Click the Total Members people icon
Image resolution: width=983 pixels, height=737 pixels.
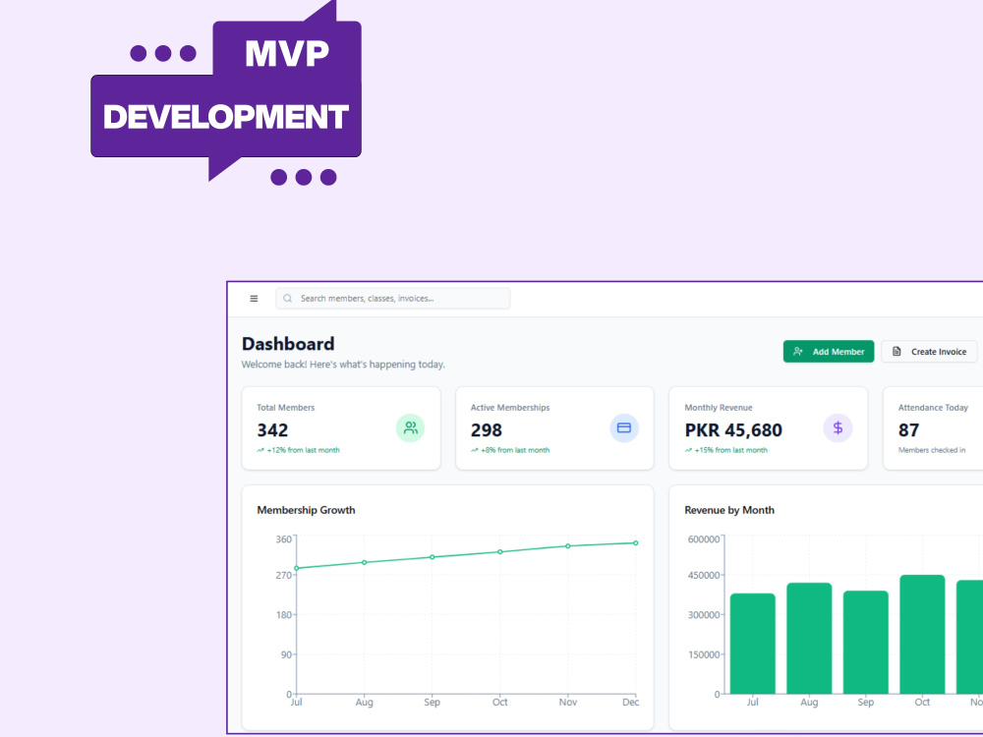[411, 428]
